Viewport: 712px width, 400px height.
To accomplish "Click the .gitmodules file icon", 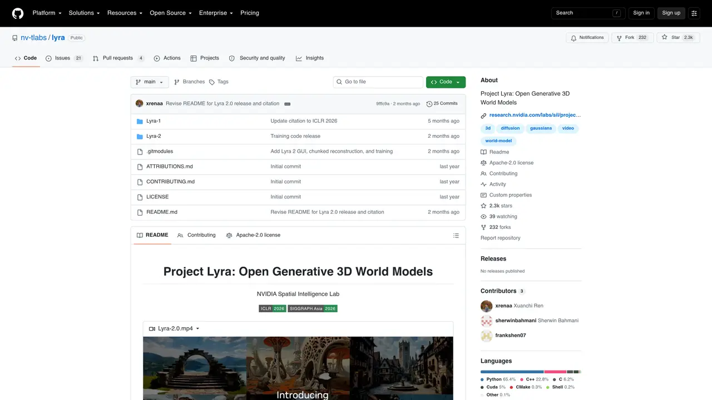I will coord(140,151).
